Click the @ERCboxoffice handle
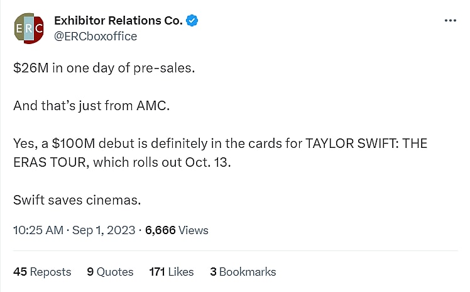Image resolution: width=470 pixels, height=292 pixels. point(96,36)
